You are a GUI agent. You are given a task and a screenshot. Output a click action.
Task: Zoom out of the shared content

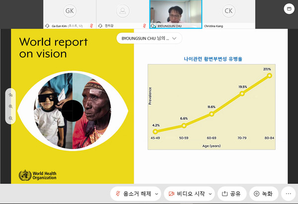[10, 118]
